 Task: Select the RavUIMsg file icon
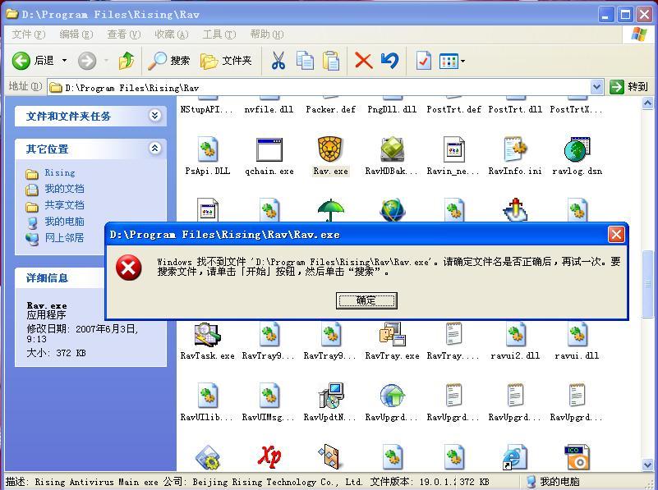pos(269,396)
